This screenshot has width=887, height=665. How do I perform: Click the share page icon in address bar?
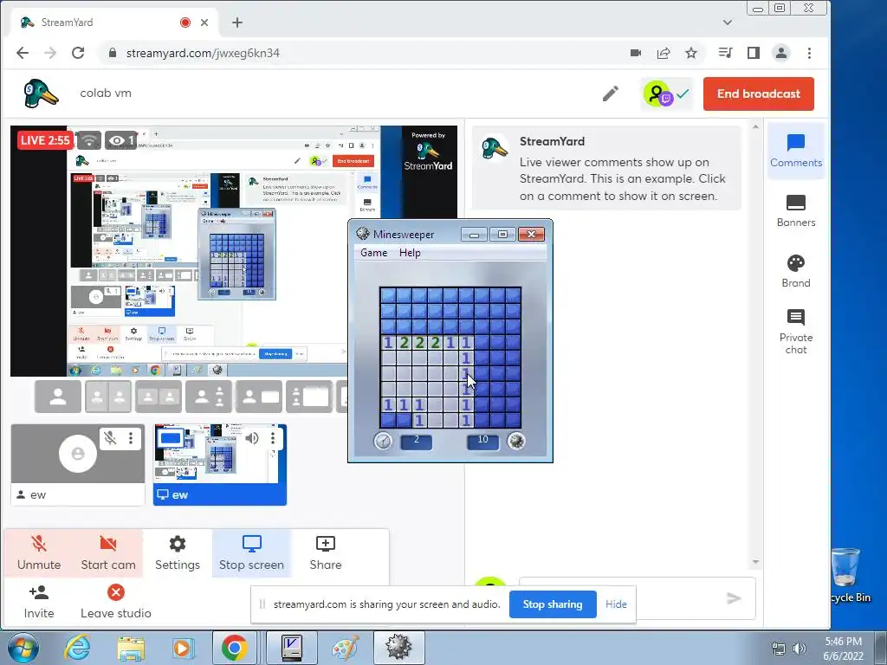664,53
